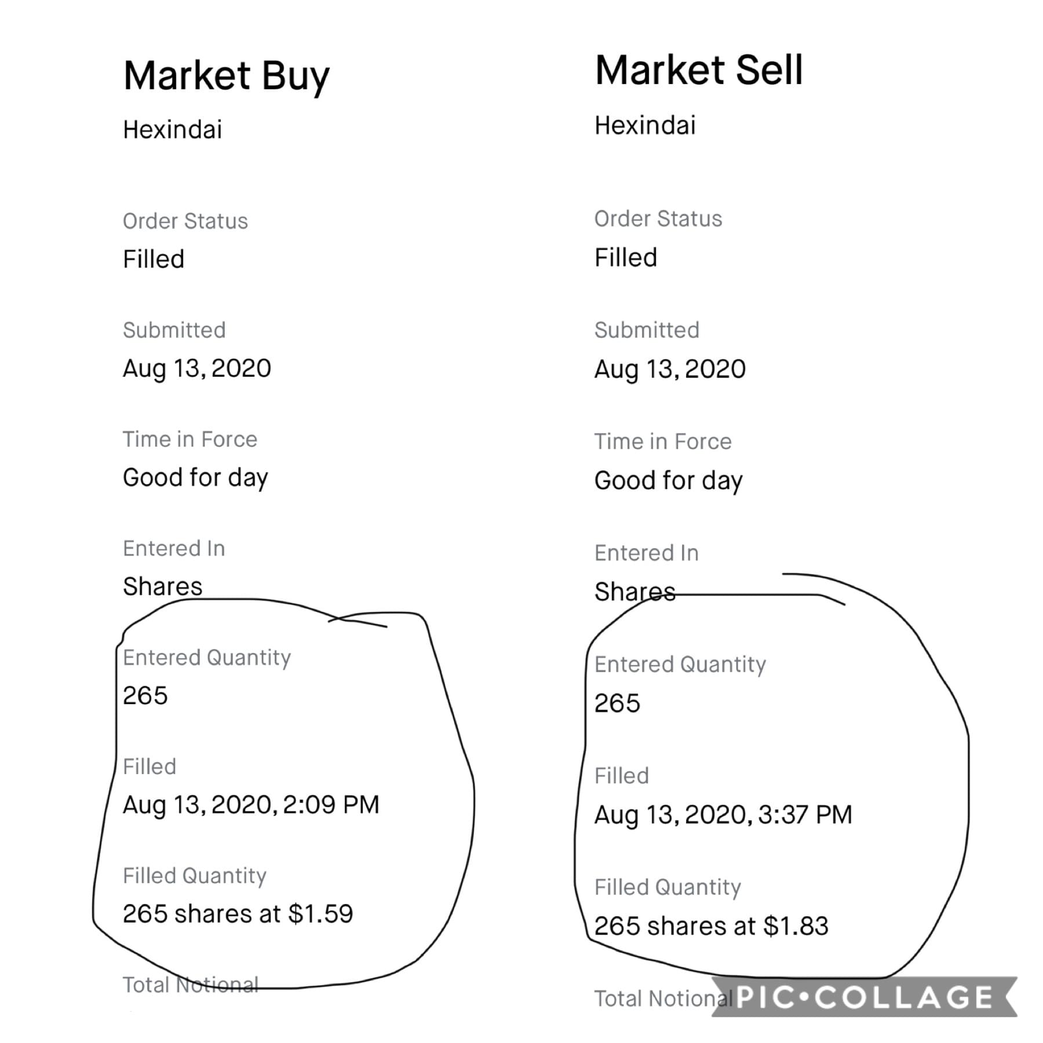Click "Good for day" in Market Buy
The width and height of the screenshot is (1043, 1043).
(x=195, y=478)
